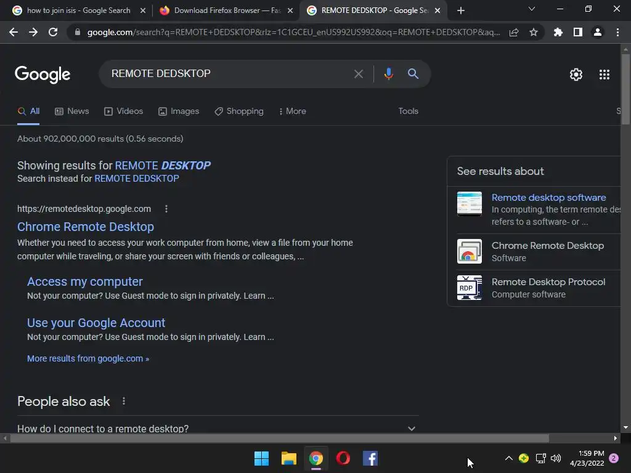
Task: Clear the search box text
Action: (358, 74)
